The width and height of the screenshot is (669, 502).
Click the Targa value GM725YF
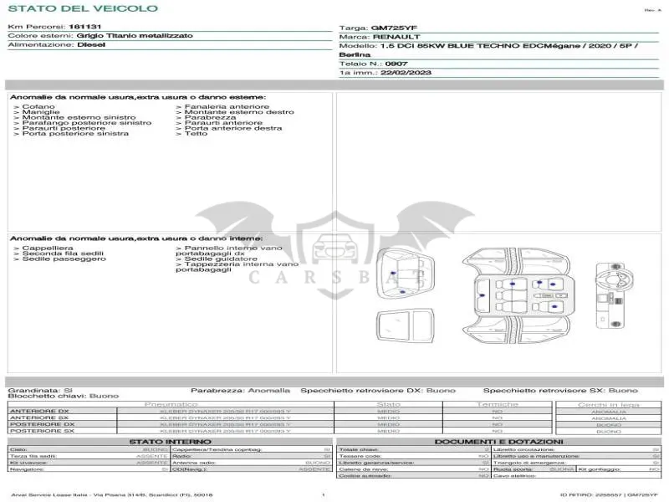(x=394, y=28)
